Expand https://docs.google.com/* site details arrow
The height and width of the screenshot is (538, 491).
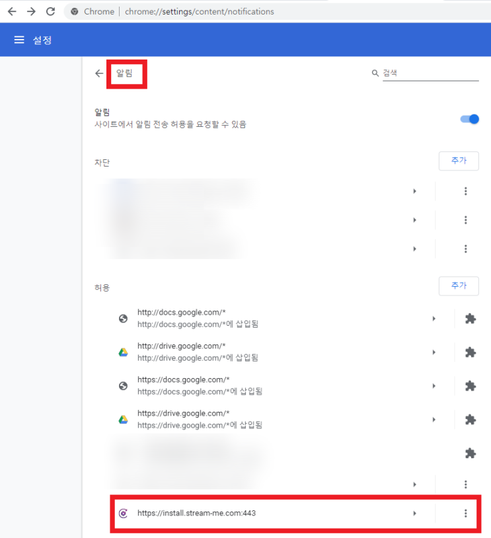(x=434, y=386)
